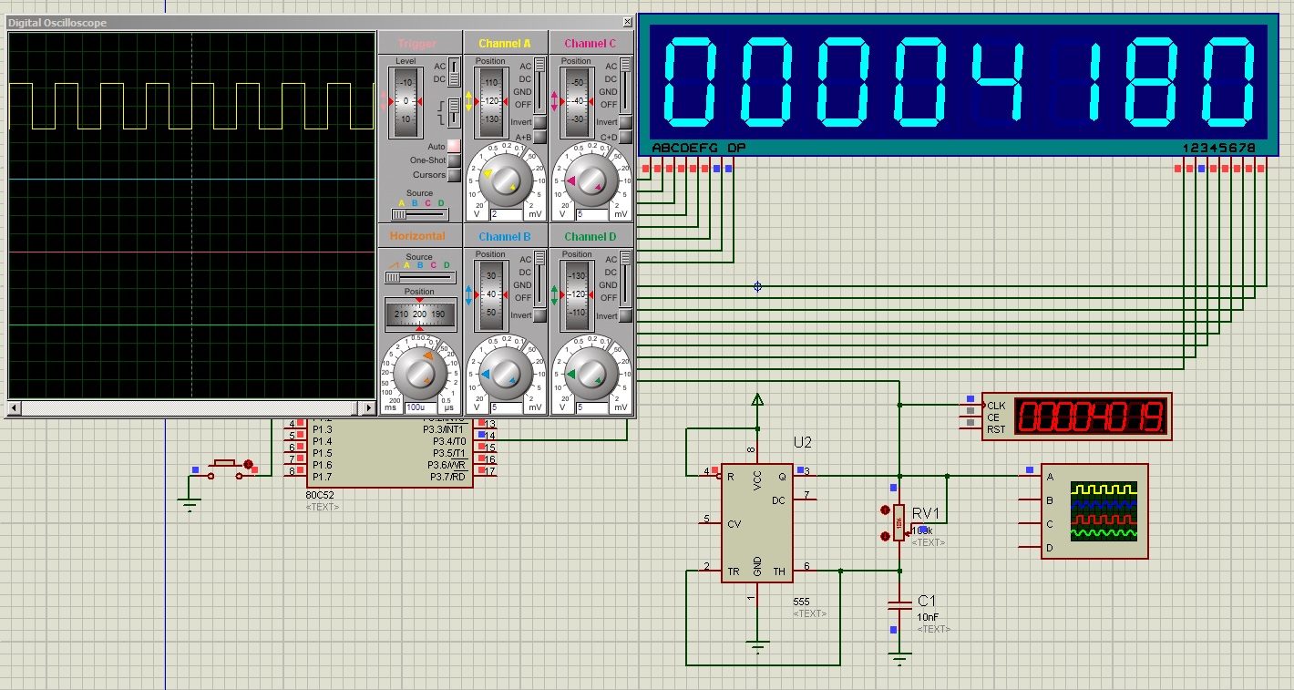Set Channel C coupling slider

pos(625,84)
